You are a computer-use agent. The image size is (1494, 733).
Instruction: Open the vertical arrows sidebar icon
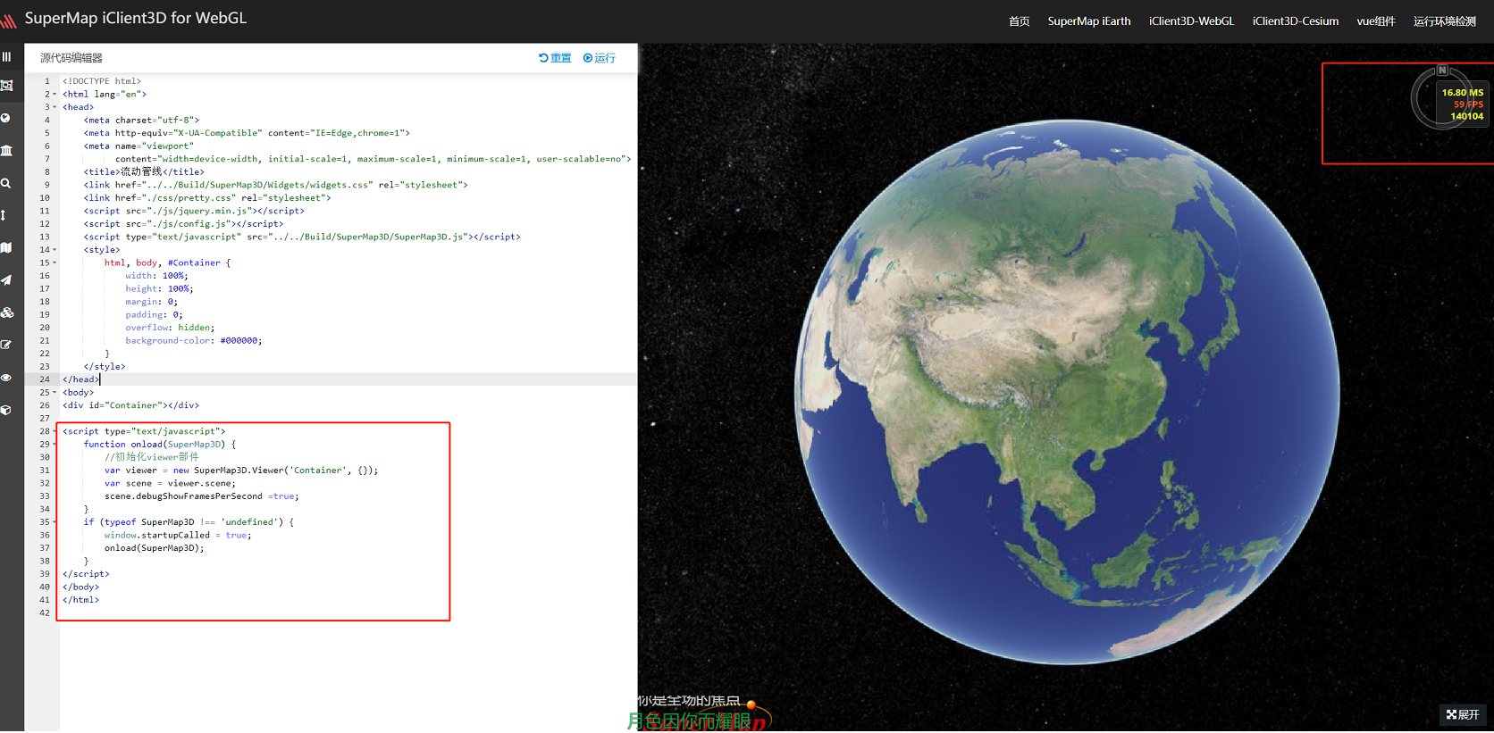tap(4, 215)
